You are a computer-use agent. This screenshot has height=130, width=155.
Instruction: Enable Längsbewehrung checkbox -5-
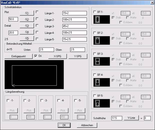(x=75, y=101)
